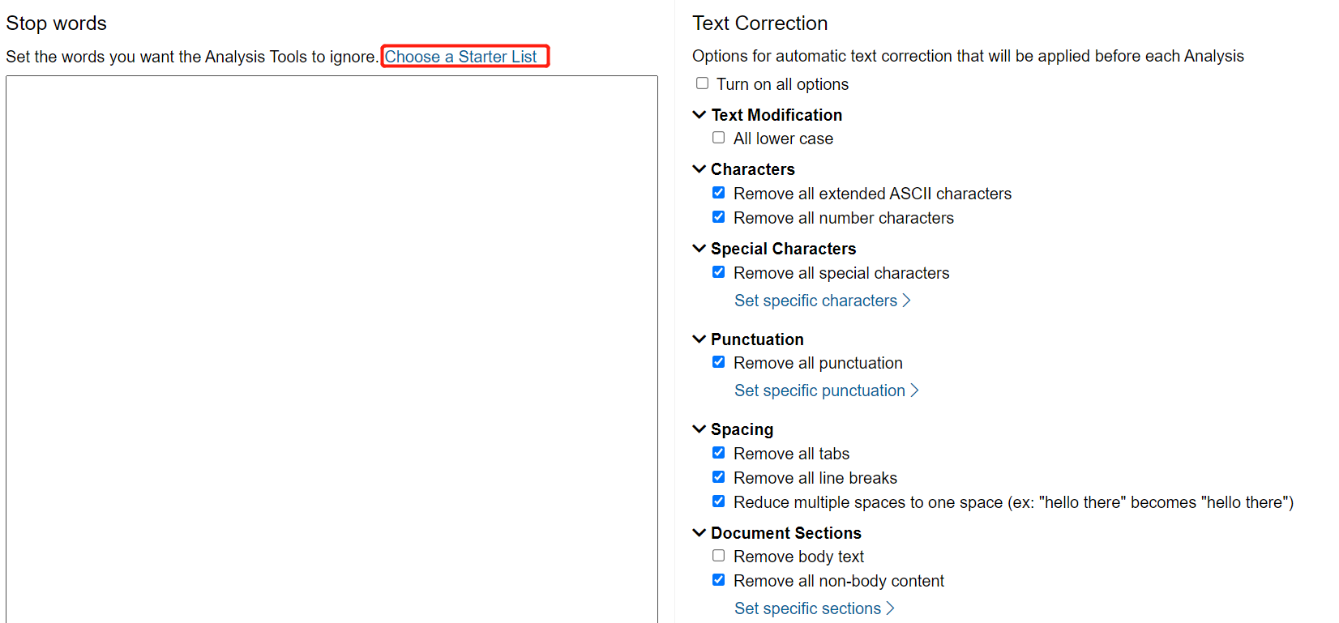Viewport: 1339px width, 623px height.
Task: Uncheck Remove all number characters
Action: [719, 217]
